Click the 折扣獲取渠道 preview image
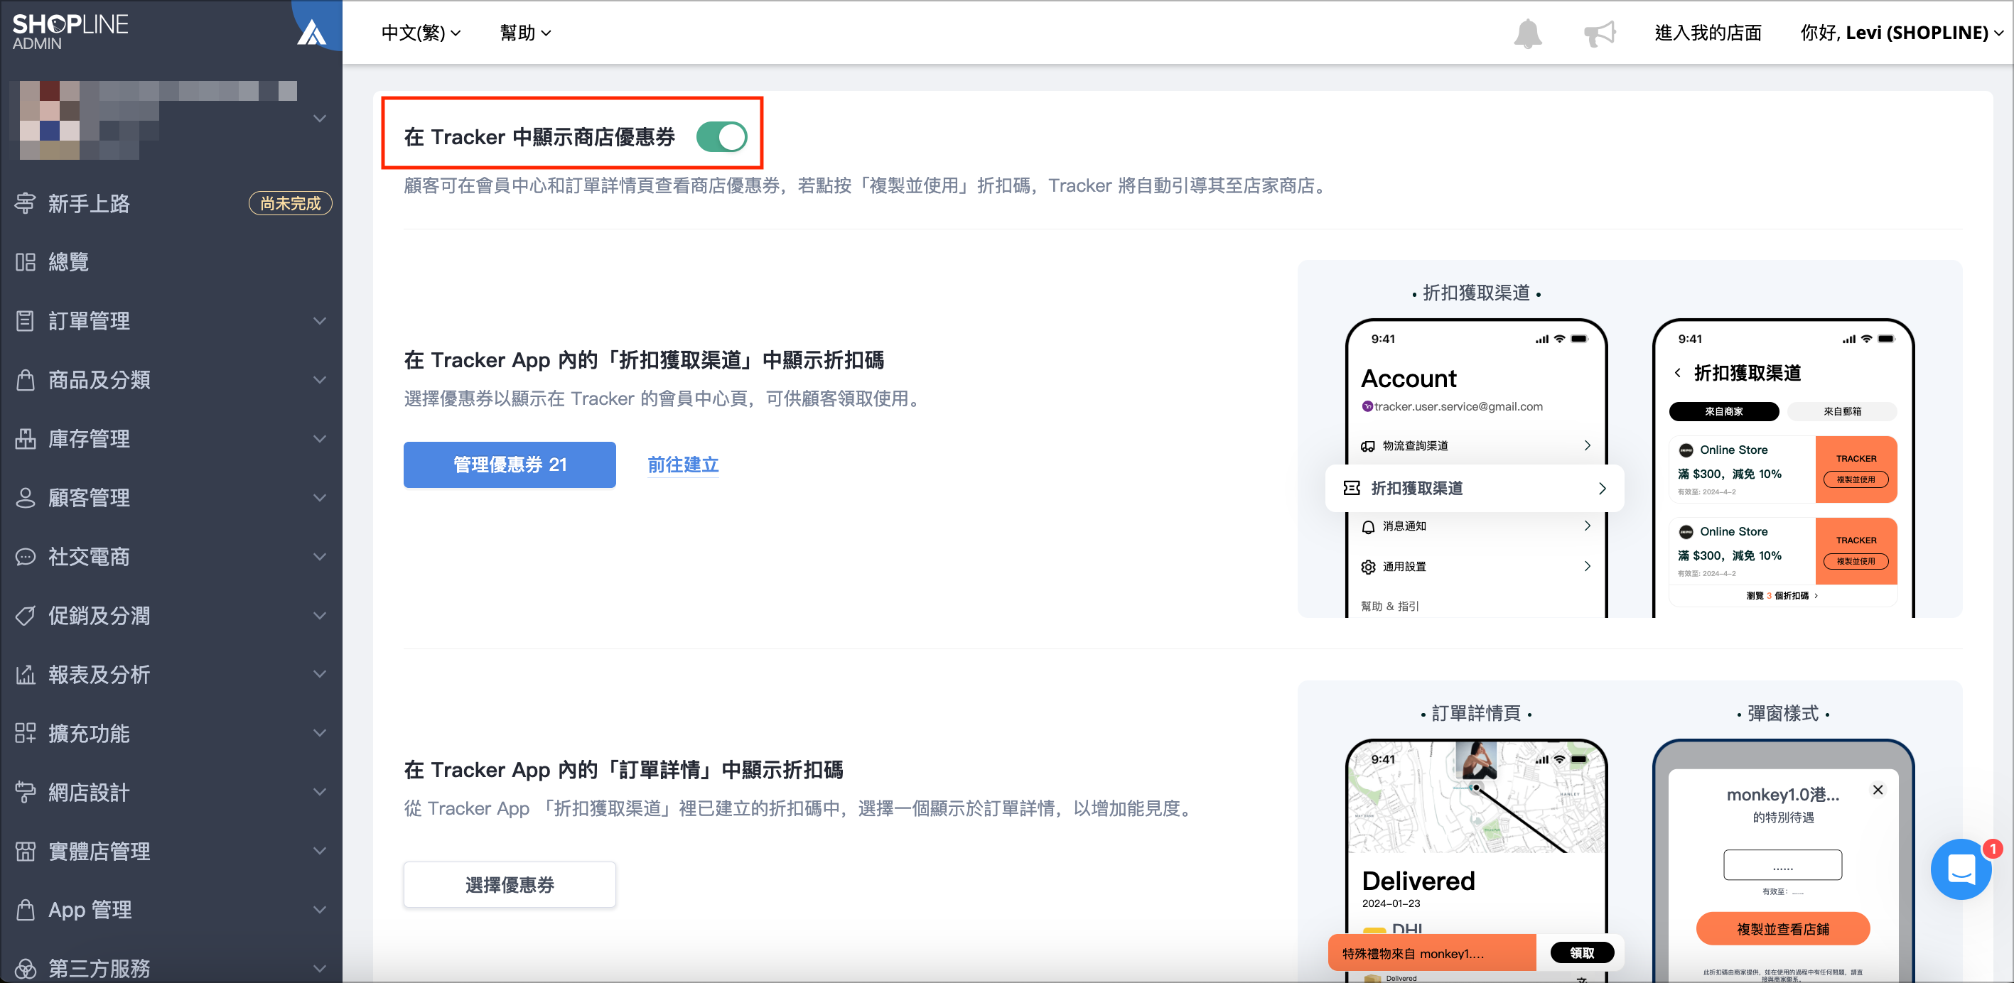The width and height of the screenshot is (2014, 983). click(1630, 439)
